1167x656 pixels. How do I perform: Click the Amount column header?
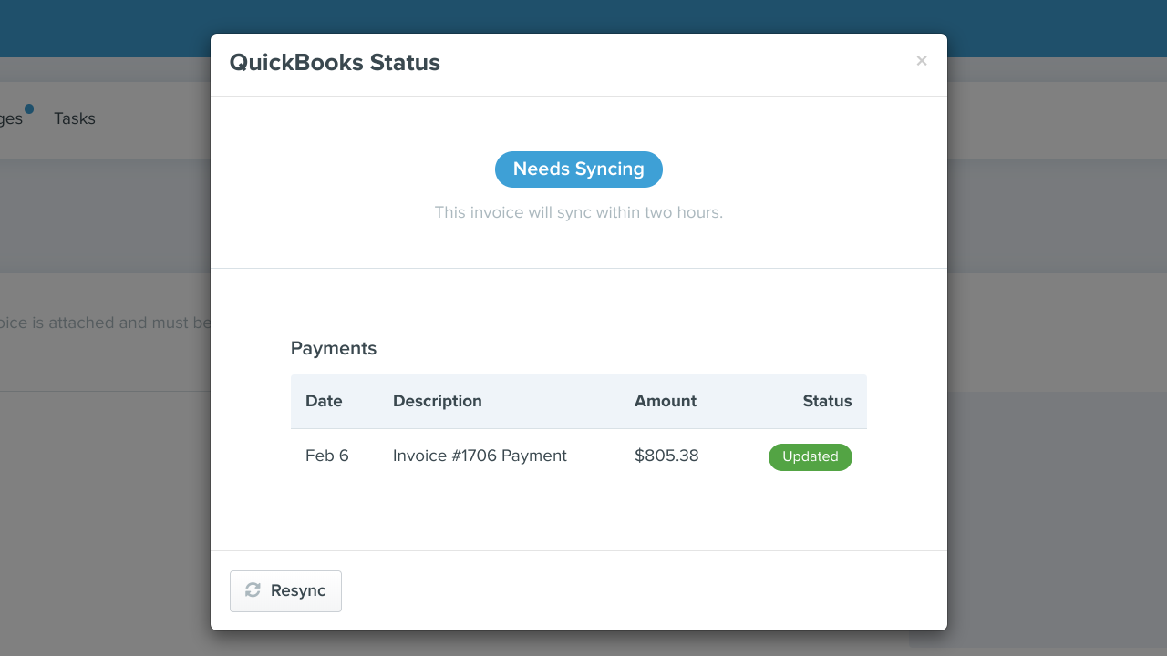[x=666, y=401]
